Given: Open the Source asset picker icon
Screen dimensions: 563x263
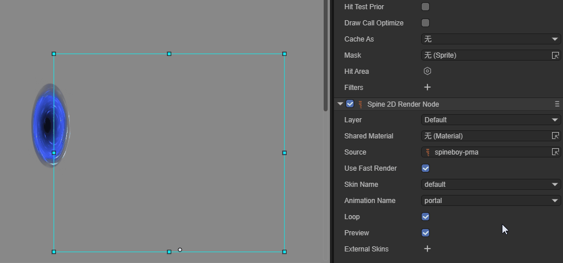Looking at the screenshot, I should tap(556, 152).
